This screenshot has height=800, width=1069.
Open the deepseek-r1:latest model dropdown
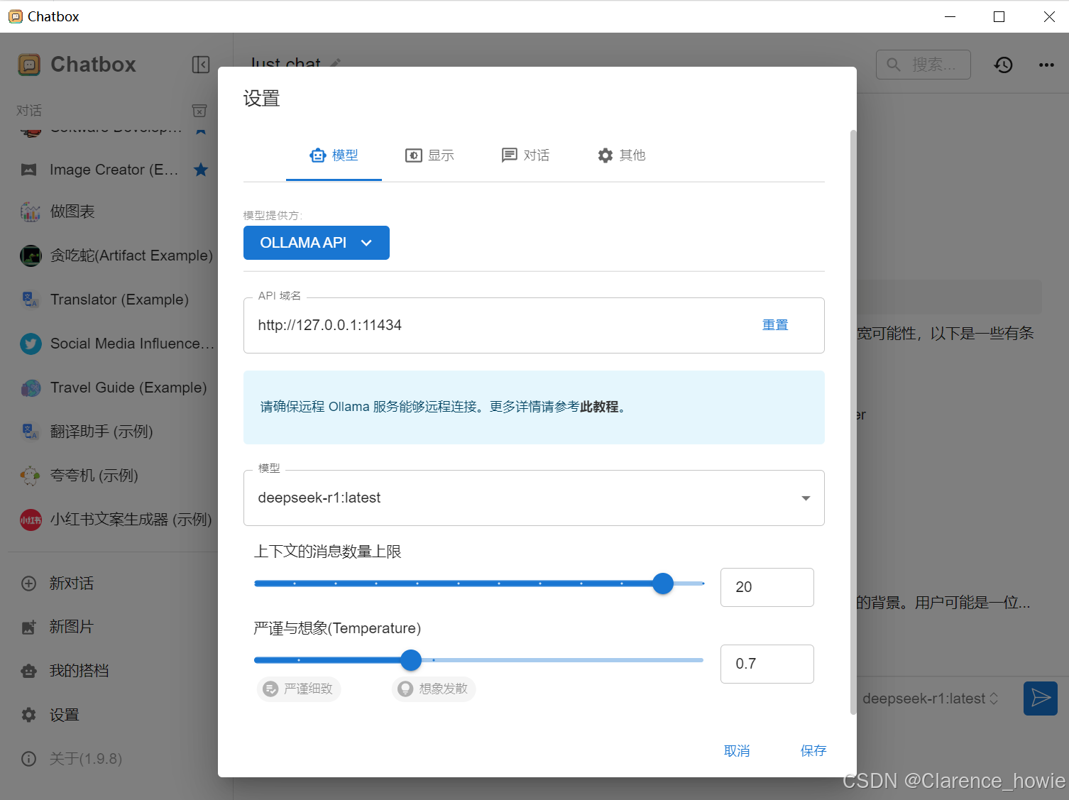(x=534, y=498)
